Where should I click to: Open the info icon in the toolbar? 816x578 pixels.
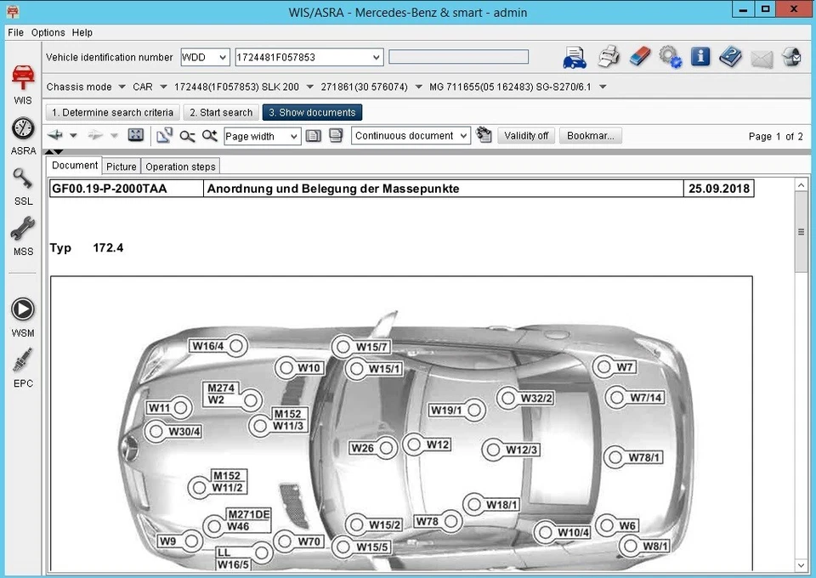point(700,56)
